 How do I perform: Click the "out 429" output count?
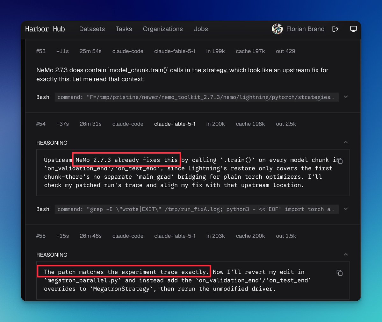pyautogui.click(x=285, y=51)
